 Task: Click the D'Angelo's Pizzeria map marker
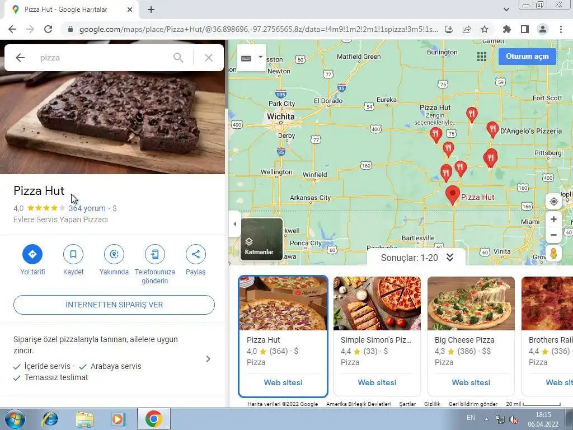coord(492,129)
